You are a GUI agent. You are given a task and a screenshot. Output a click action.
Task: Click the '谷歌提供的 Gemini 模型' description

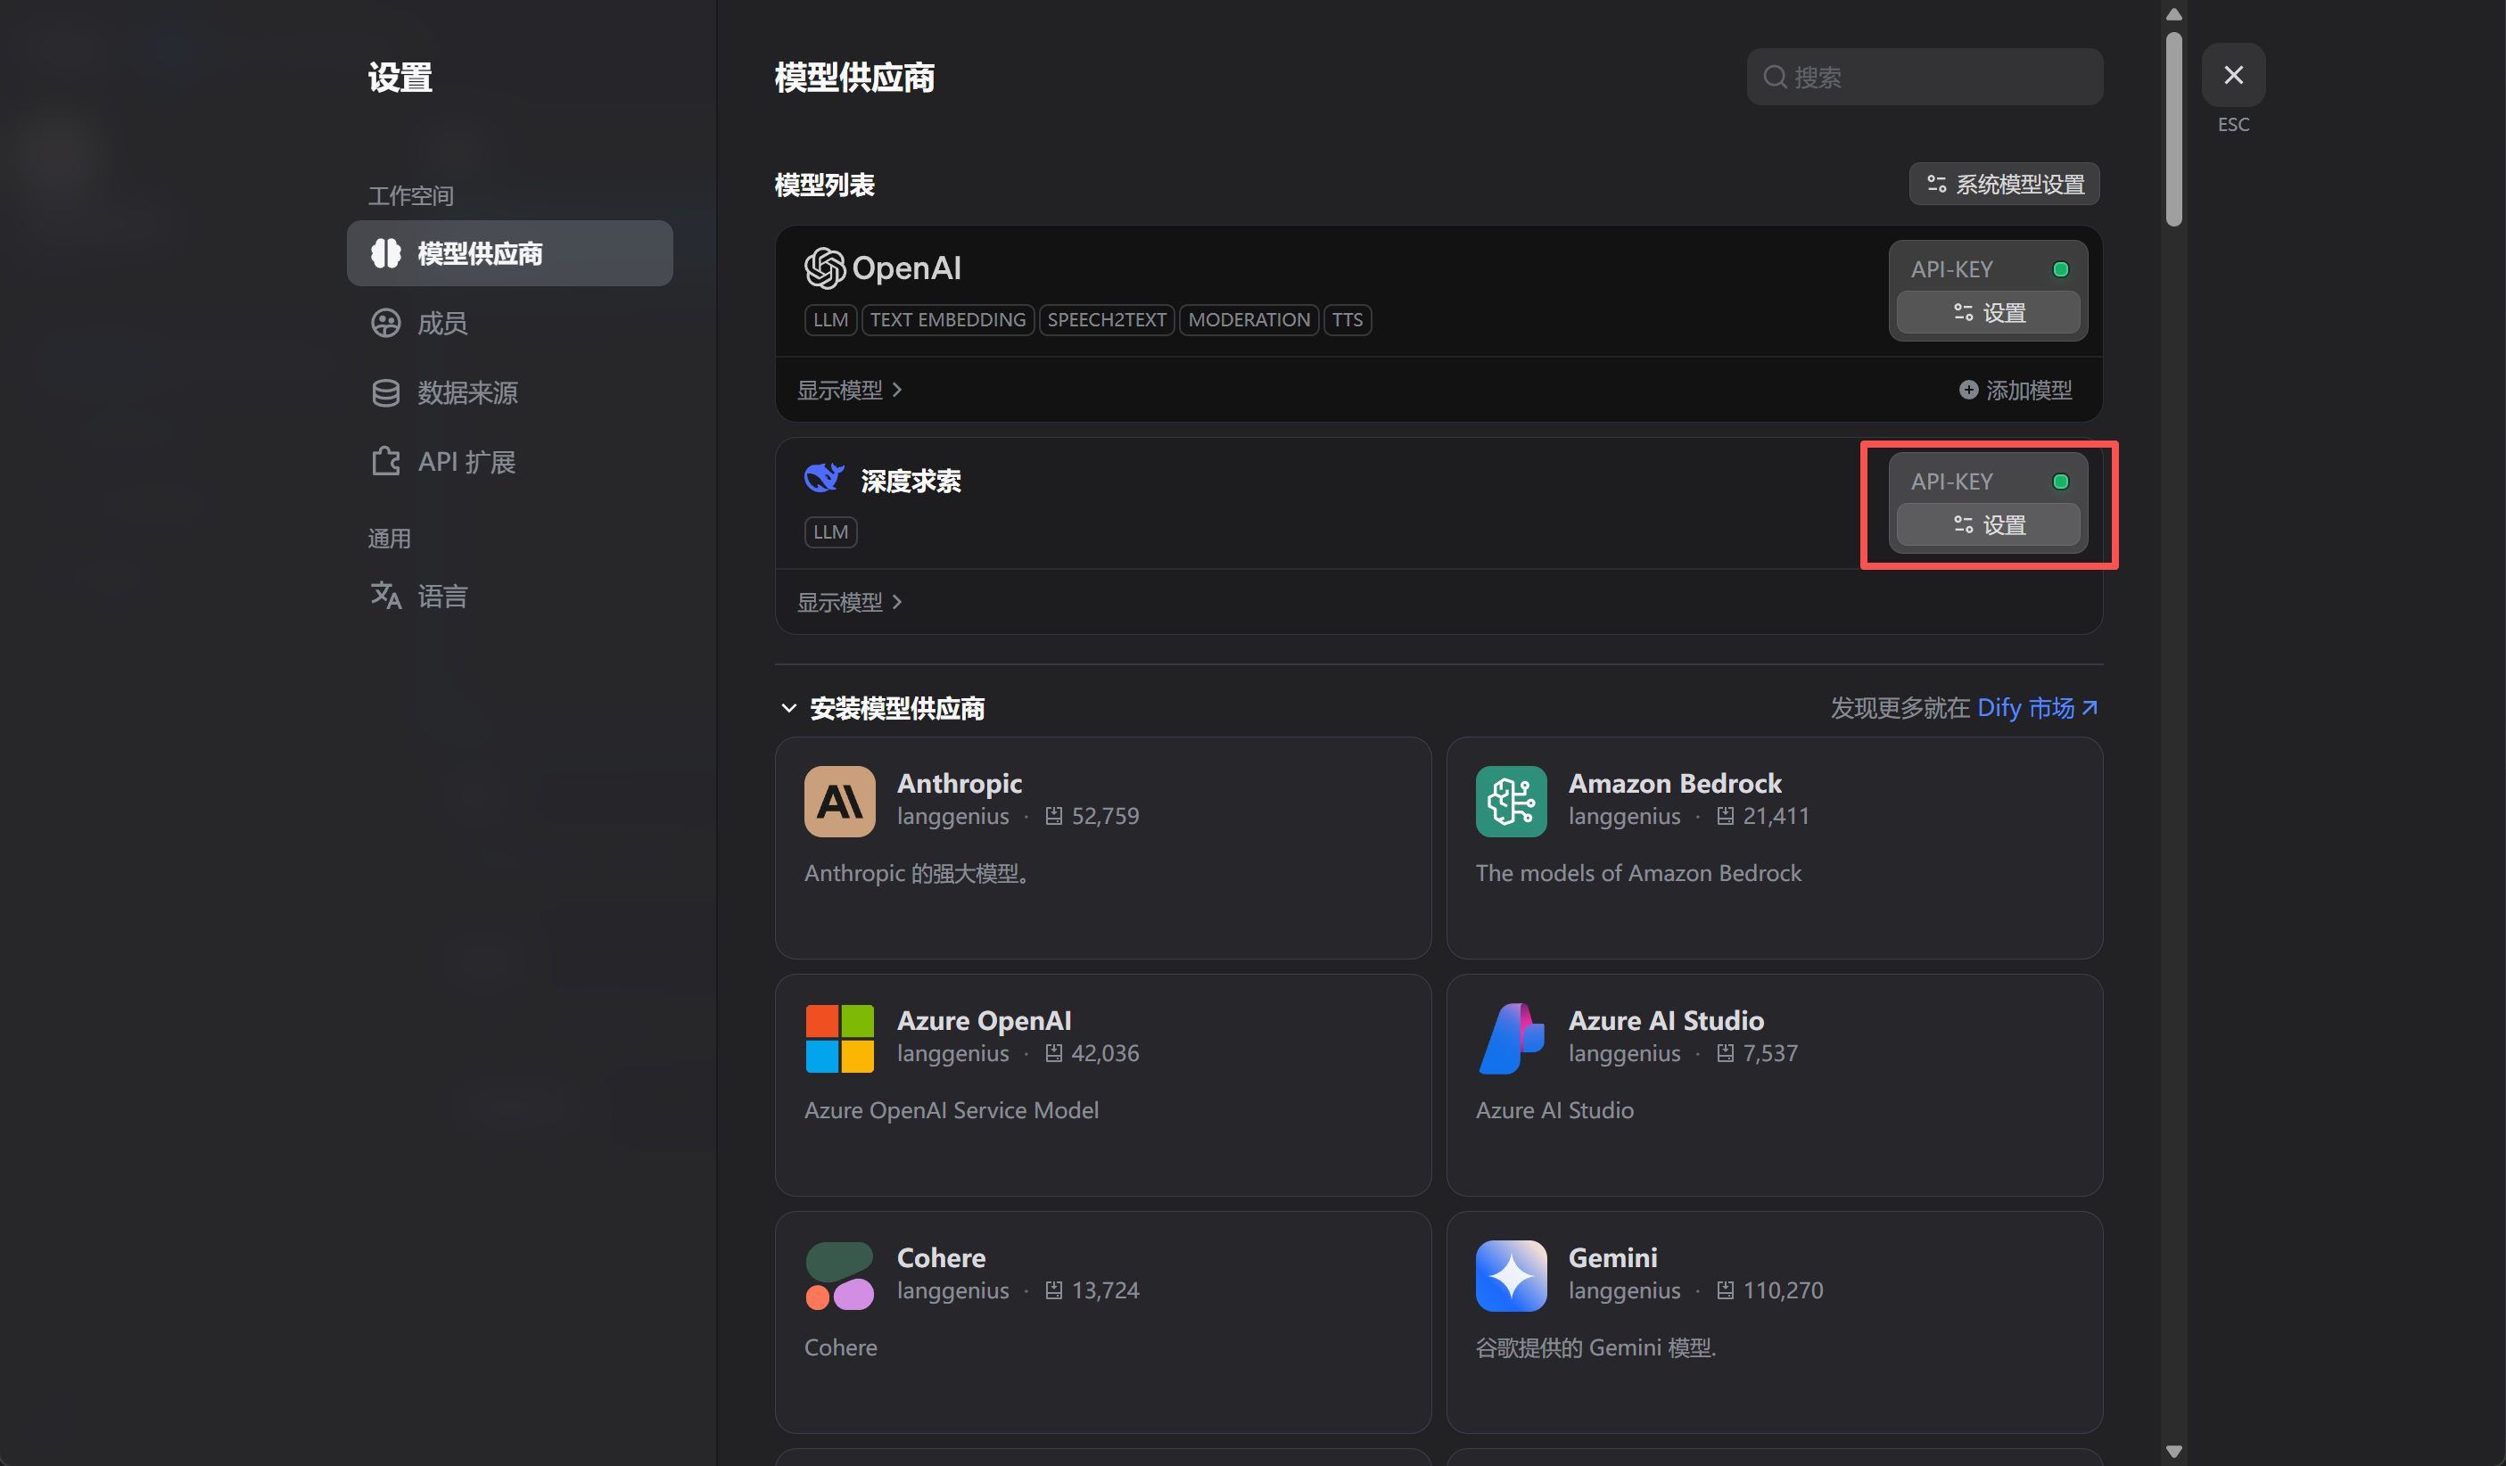pyautogui.click(x=1595, y=1347)
